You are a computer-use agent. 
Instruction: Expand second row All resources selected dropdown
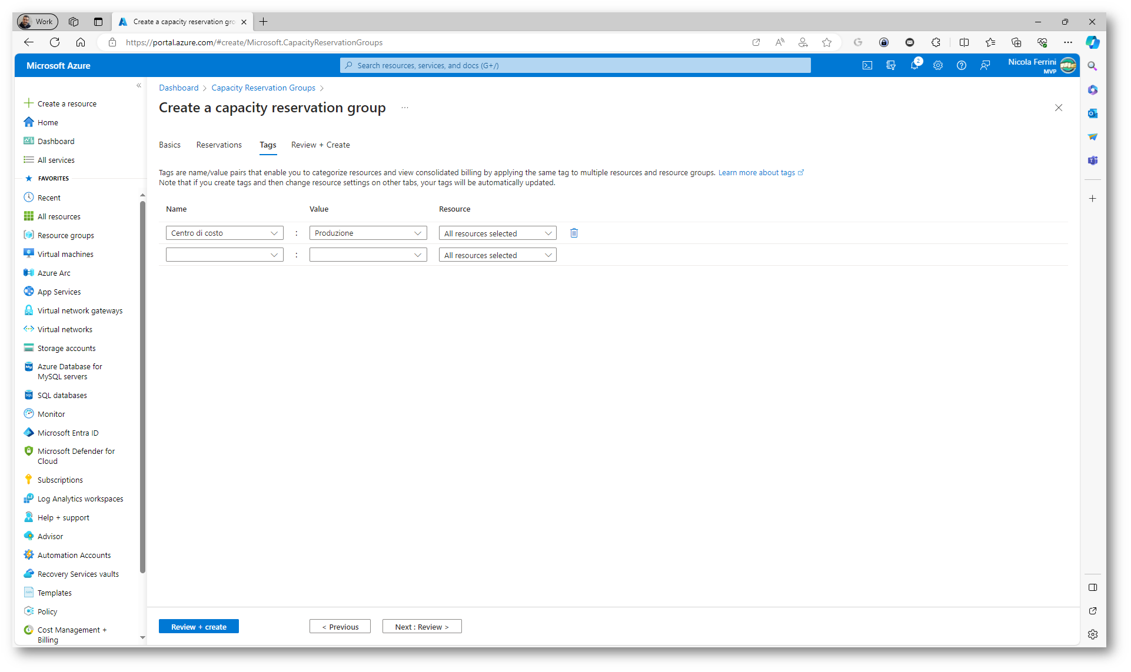point(497,255)
